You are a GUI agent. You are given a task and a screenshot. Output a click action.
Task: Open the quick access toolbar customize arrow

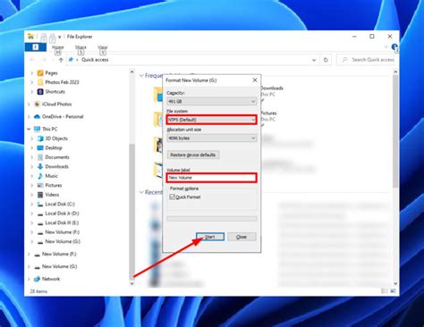coord(60,37)
